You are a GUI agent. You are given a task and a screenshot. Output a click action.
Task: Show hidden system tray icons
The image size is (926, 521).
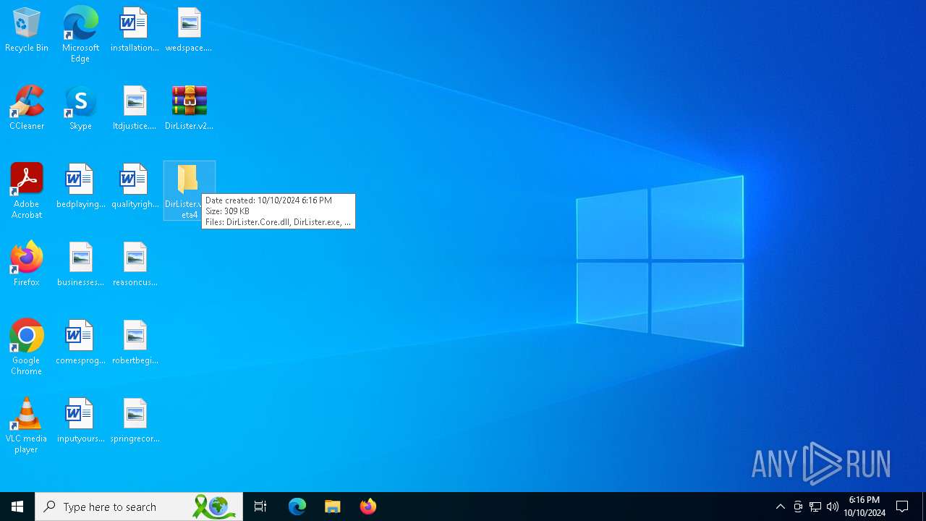point(780,507)
